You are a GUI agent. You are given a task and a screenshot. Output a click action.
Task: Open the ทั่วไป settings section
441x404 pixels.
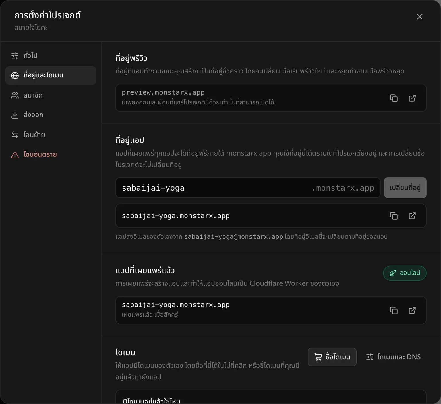(51, 55)
